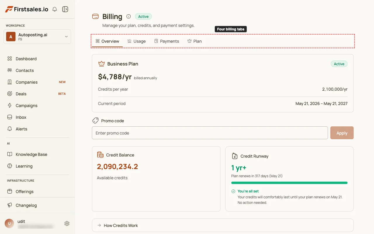Viewport: 374px width, 234px height.
Task: Switch to the Payments tab
Action: point(167,41)
